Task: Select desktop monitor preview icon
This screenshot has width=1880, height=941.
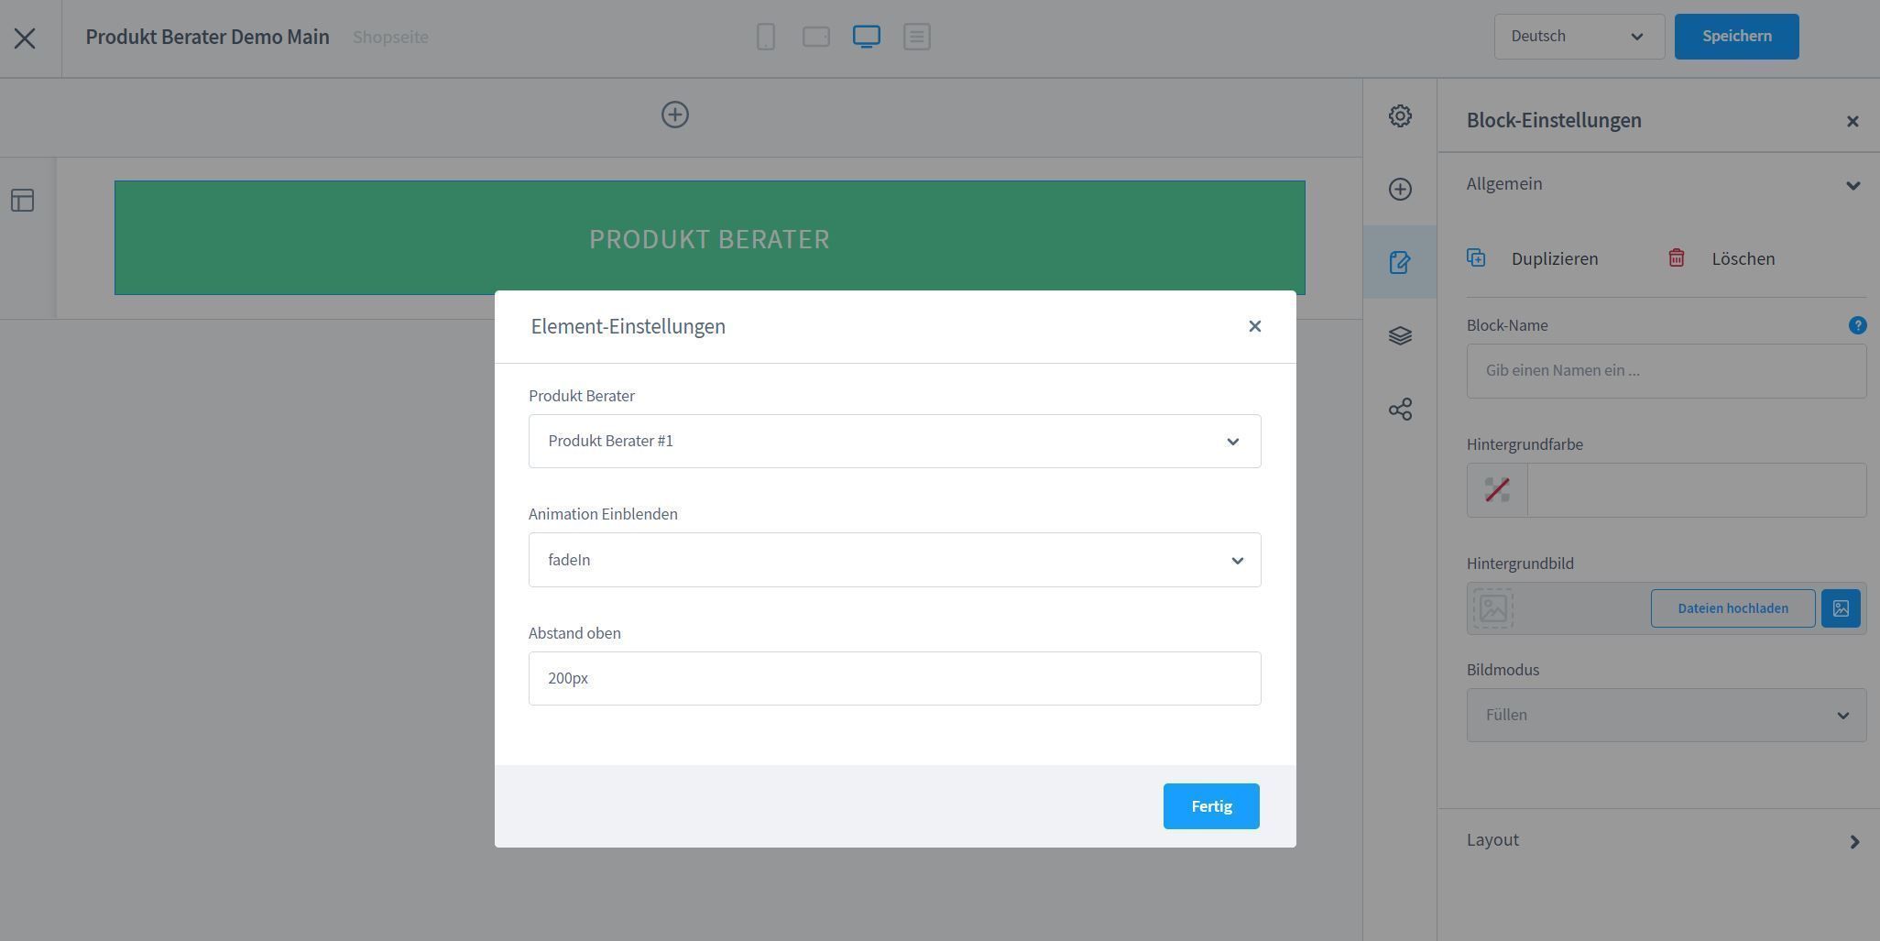Action: [866, 37]
